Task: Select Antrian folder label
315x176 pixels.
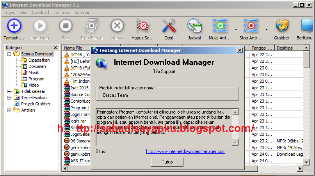Action: (28, 110)
